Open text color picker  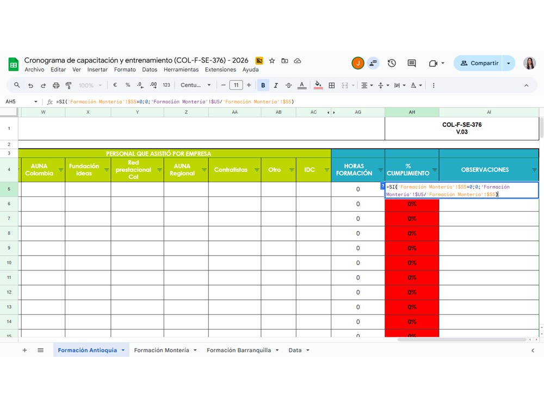[302, 85]
